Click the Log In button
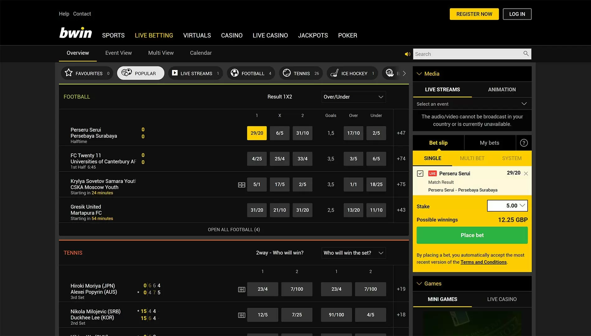The height and width of the screenshot is (336, 591). tap(517, 14)
